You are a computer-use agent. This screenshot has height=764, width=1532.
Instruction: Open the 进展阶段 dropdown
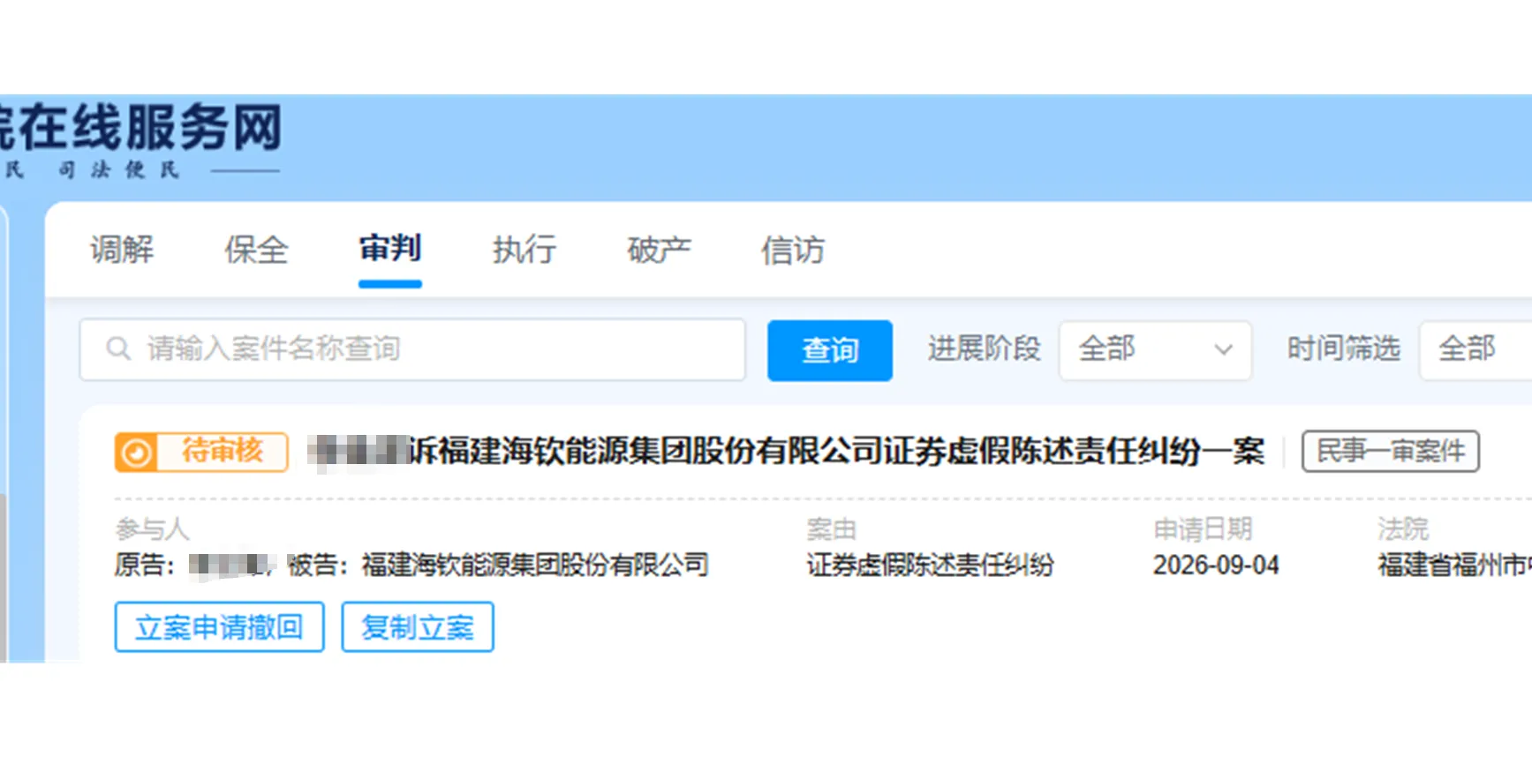1155,350
